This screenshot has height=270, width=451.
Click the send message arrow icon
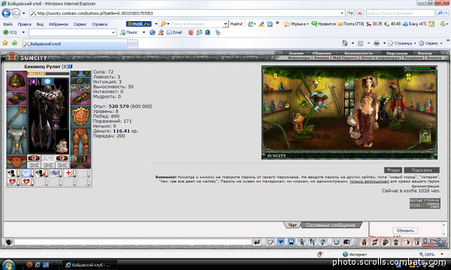tap(257, 242)
